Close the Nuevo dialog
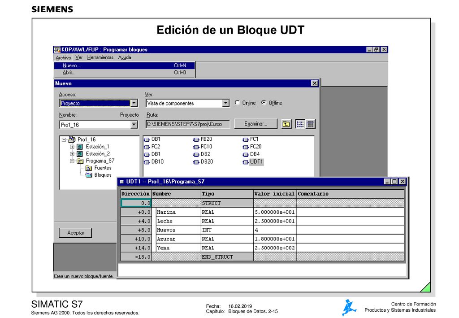459x318 pixels. point(314,83)
